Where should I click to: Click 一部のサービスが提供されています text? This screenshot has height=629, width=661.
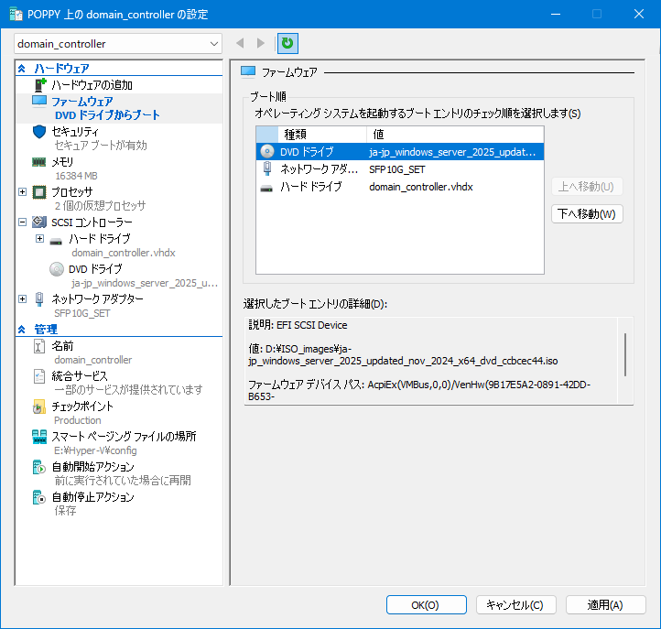(x=128, y=390)
